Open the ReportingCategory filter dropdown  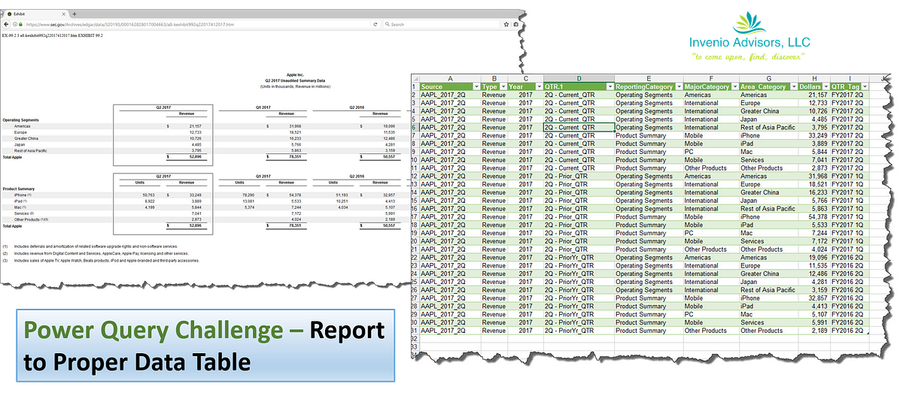click(678, 86)
